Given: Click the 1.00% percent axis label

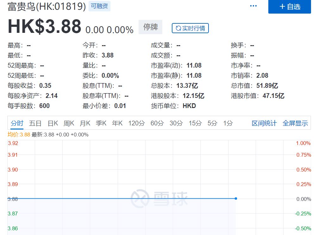Looking at the screenshot, I should coord(303,143).
